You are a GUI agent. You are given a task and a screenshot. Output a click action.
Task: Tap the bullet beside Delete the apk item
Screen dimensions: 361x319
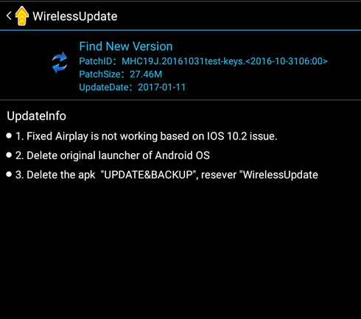[9, 175]
